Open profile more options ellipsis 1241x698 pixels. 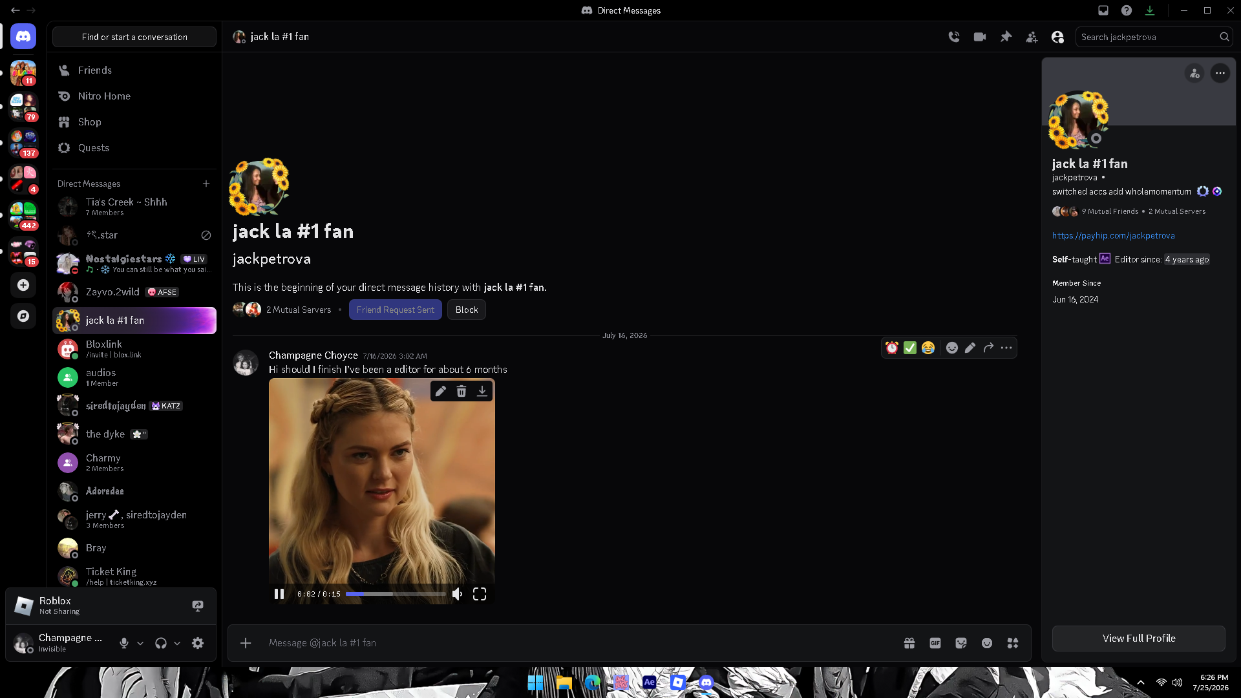tap(1220, 73)
